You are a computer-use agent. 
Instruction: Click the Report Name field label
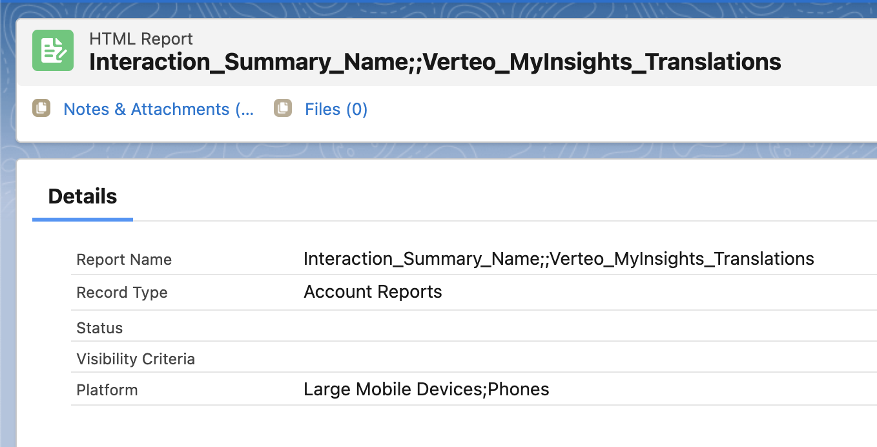124,260
